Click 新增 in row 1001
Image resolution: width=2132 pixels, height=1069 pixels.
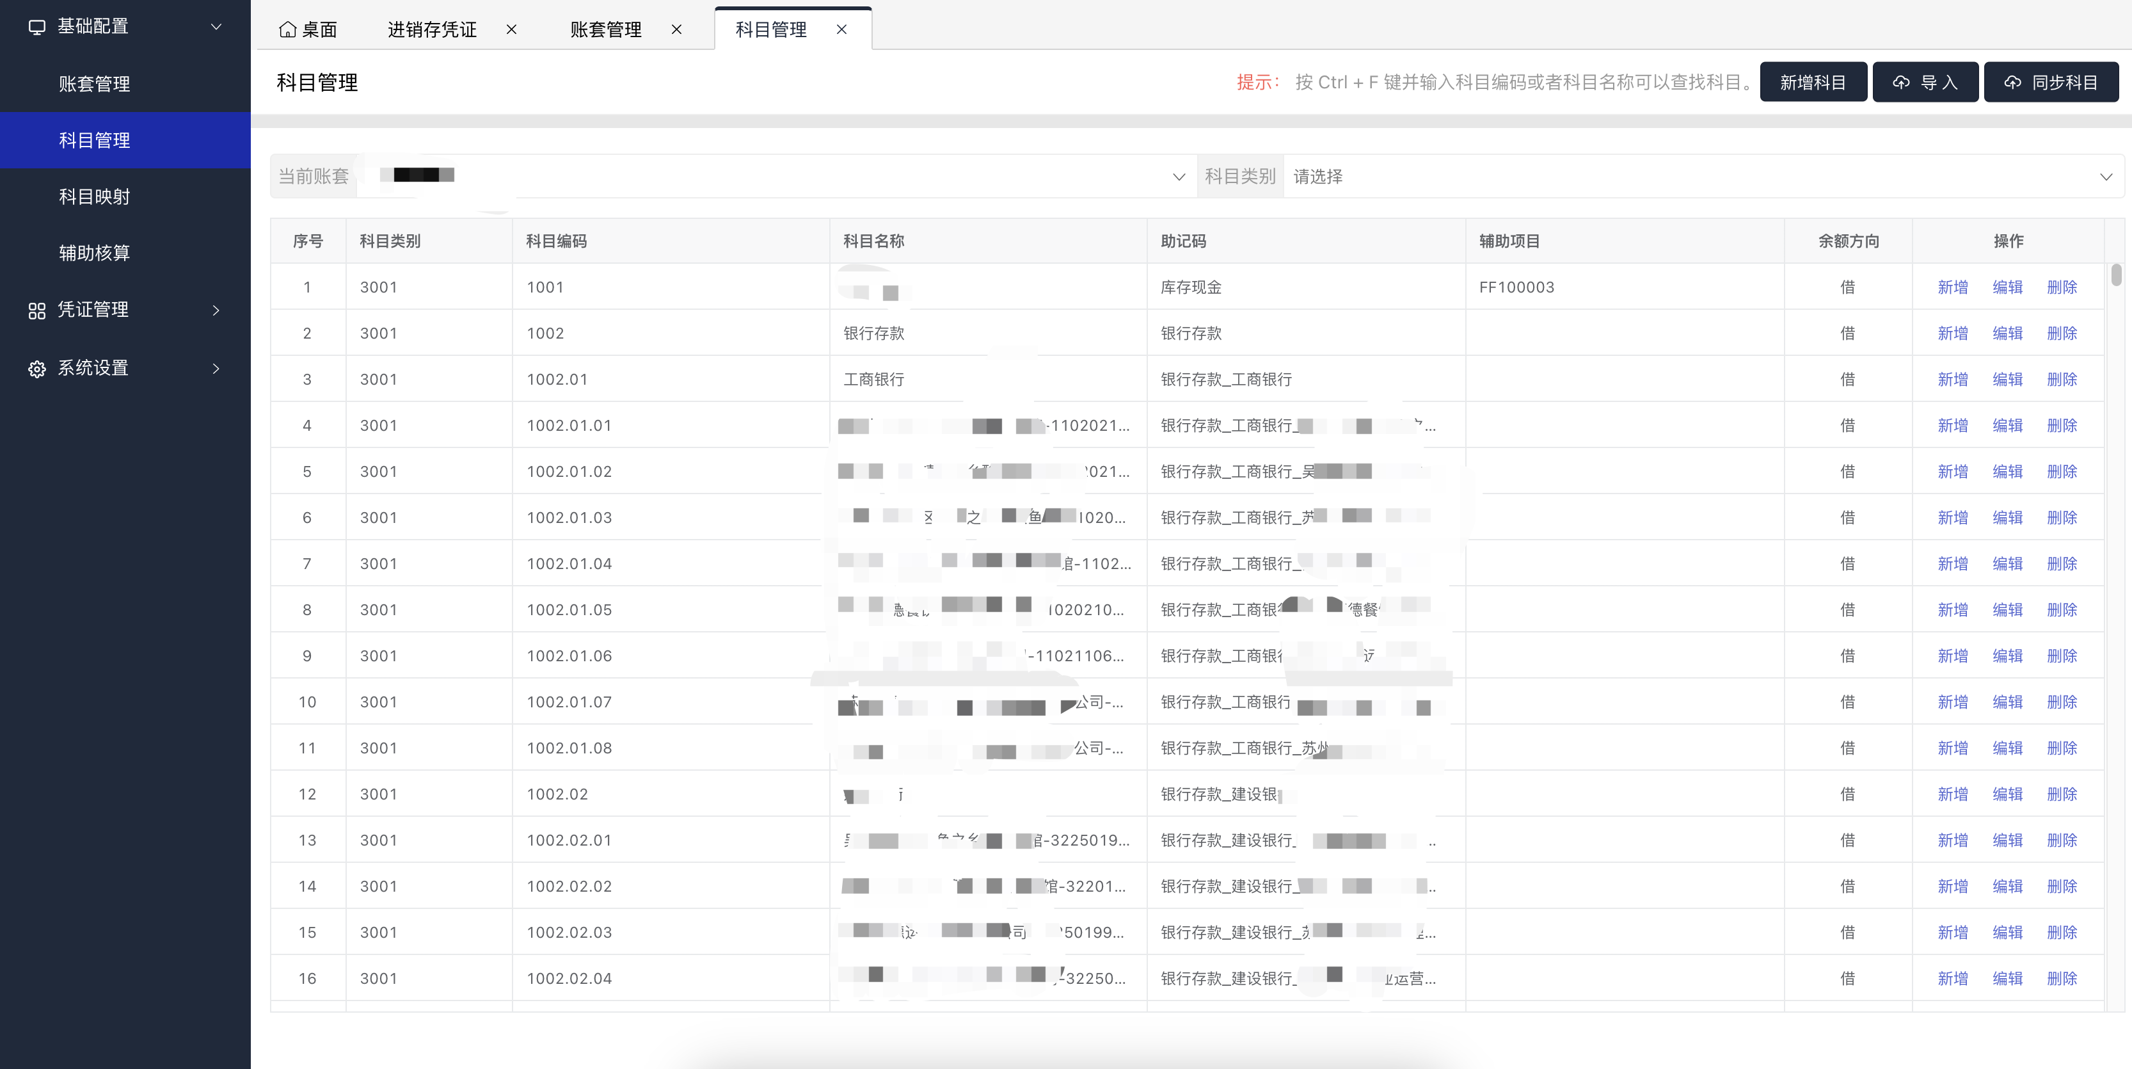point(1952,287)
